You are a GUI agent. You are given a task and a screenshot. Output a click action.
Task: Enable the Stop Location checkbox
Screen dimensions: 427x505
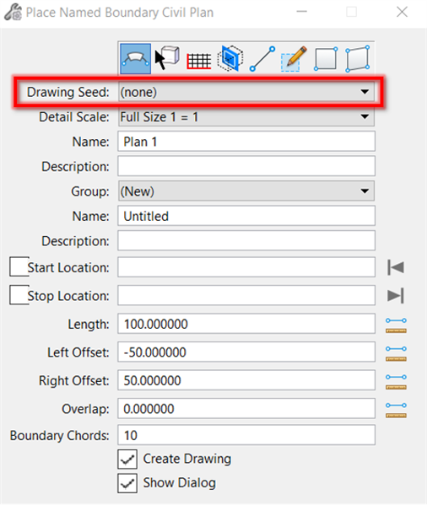(19, 295)
